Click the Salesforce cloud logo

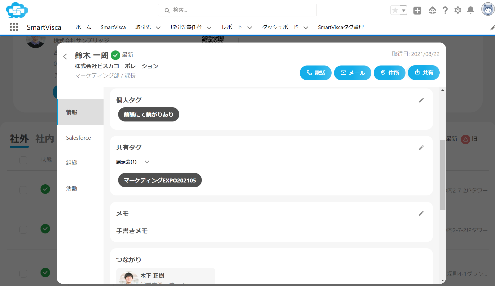(x=17, y=10)
